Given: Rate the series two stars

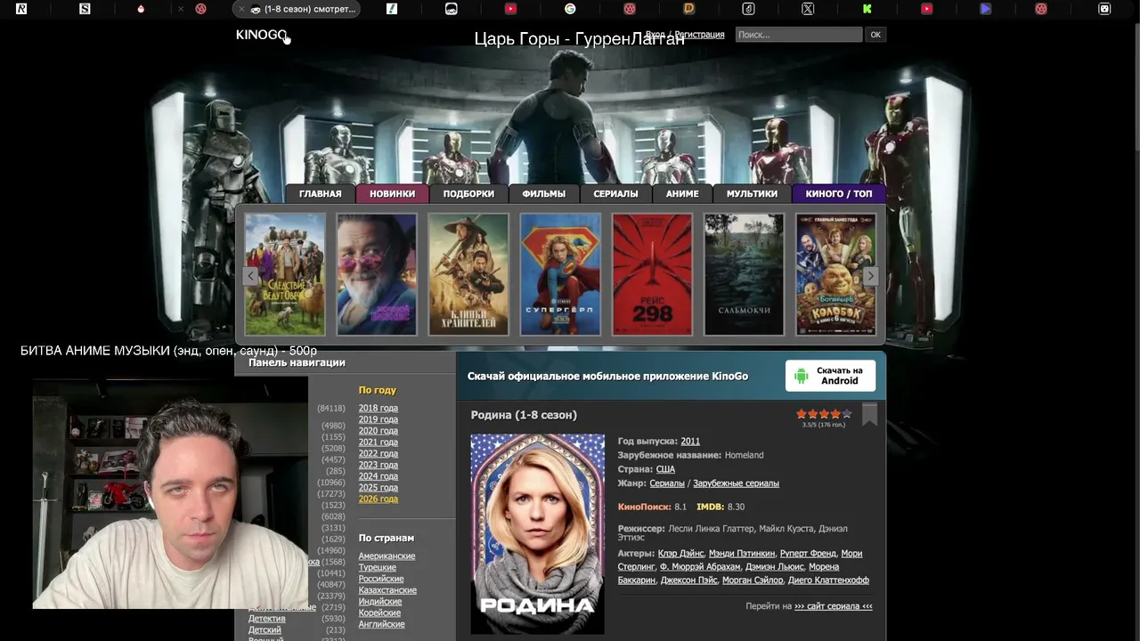Looking at the screenshot, I should (x=812, y=414).
